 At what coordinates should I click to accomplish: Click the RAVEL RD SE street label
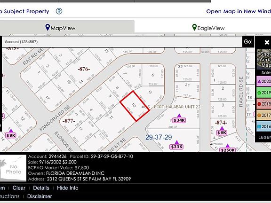click(241, 92)
